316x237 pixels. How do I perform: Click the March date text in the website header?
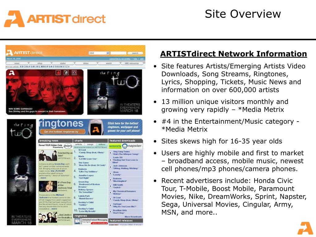click(14, 59)
